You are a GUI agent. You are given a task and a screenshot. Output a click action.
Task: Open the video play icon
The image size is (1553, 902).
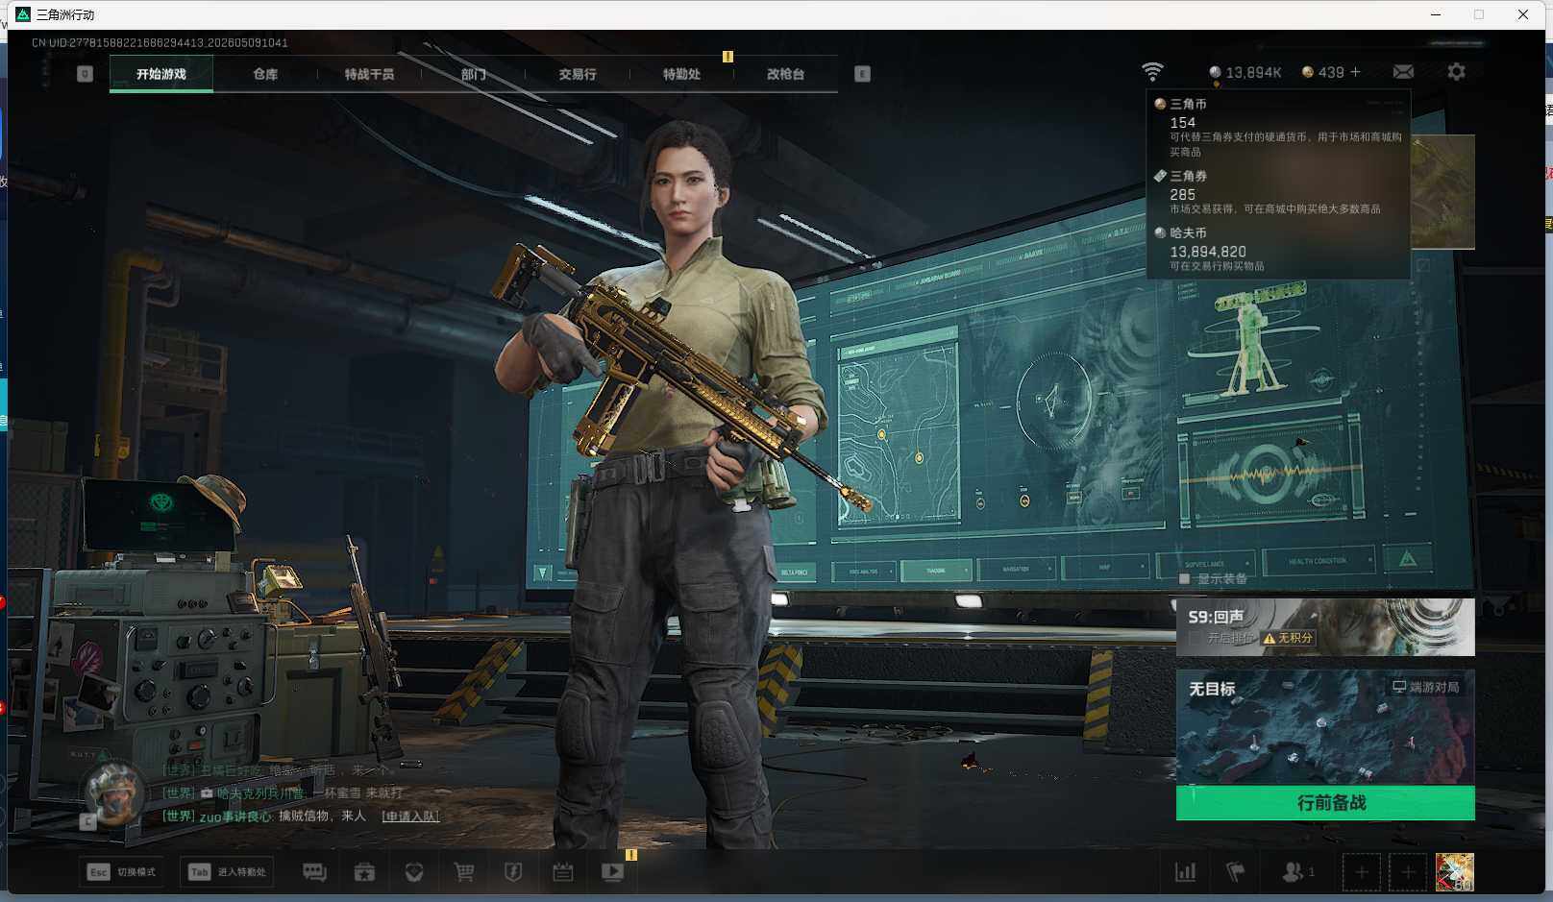pyautogui.click(x=612, y=872)
